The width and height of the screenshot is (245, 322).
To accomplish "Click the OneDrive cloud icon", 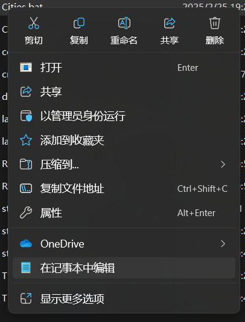I will [x=26, y=244].
